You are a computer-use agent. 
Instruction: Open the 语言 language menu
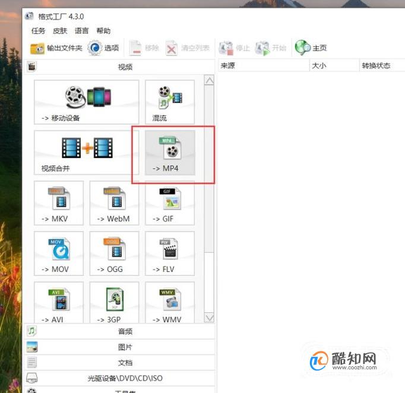[x=81, y=31]
